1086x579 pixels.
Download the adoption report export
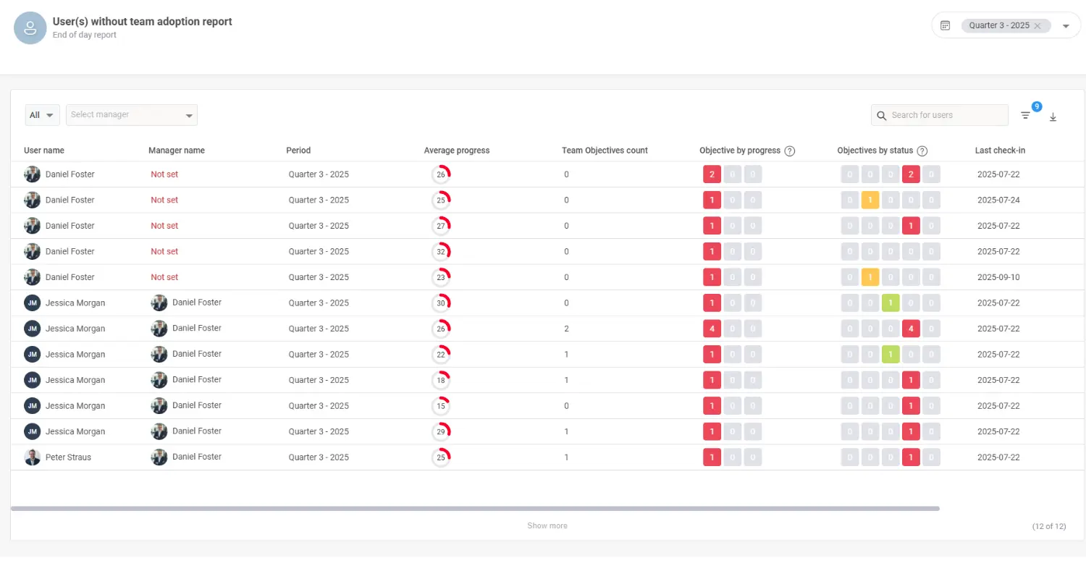tap(1053, 117)
